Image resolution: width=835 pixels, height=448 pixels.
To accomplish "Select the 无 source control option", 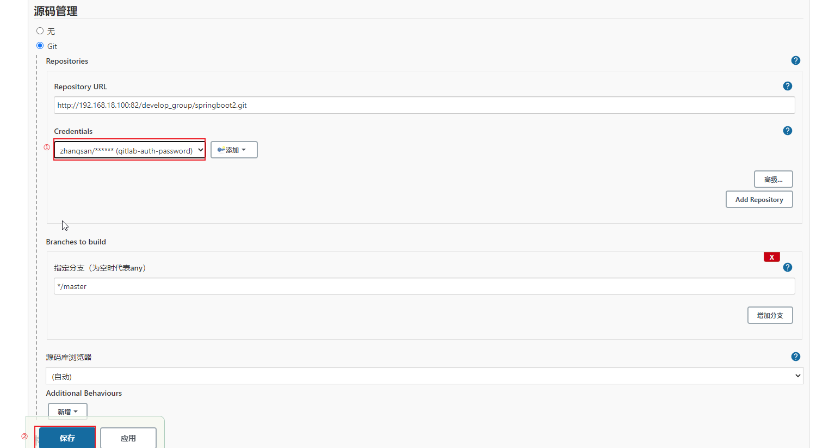I will (x=40, y=31).
